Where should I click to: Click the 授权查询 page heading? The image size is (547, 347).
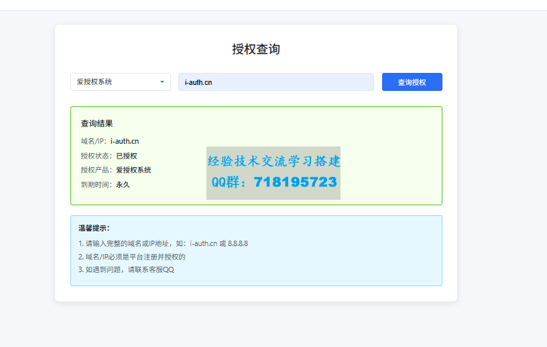pyautogui.click(x=255, y=49)
